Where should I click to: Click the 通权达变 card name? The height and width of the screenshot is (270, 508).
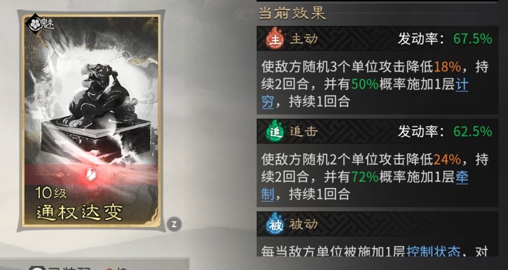click(79, 213)
